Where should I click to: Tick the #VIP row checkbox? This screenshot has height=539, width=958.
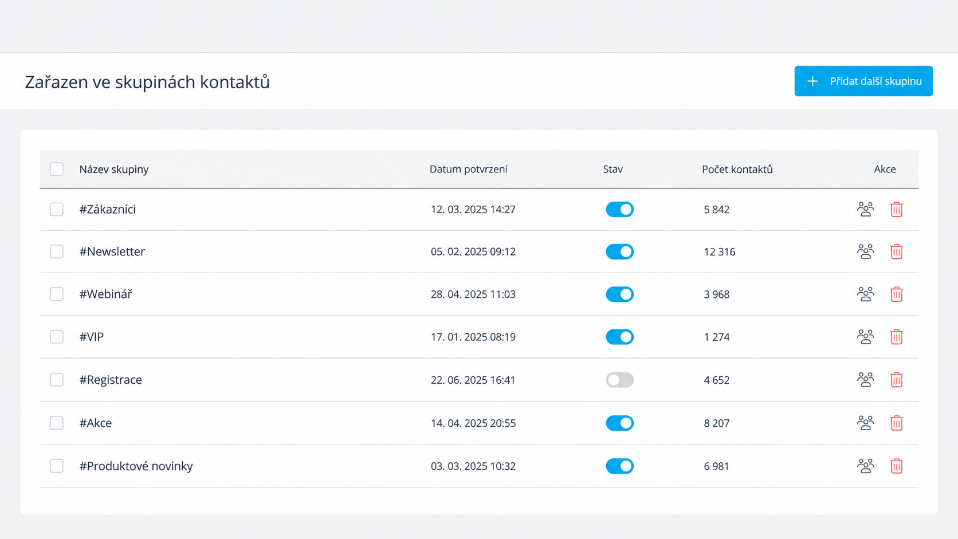click(57, 336)
